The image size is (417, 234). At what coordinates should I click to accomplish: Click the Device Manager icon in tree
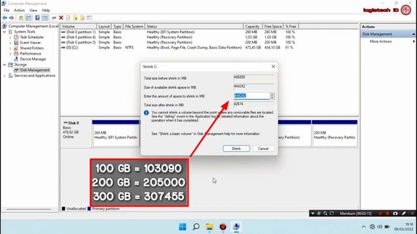click(16, 59)
